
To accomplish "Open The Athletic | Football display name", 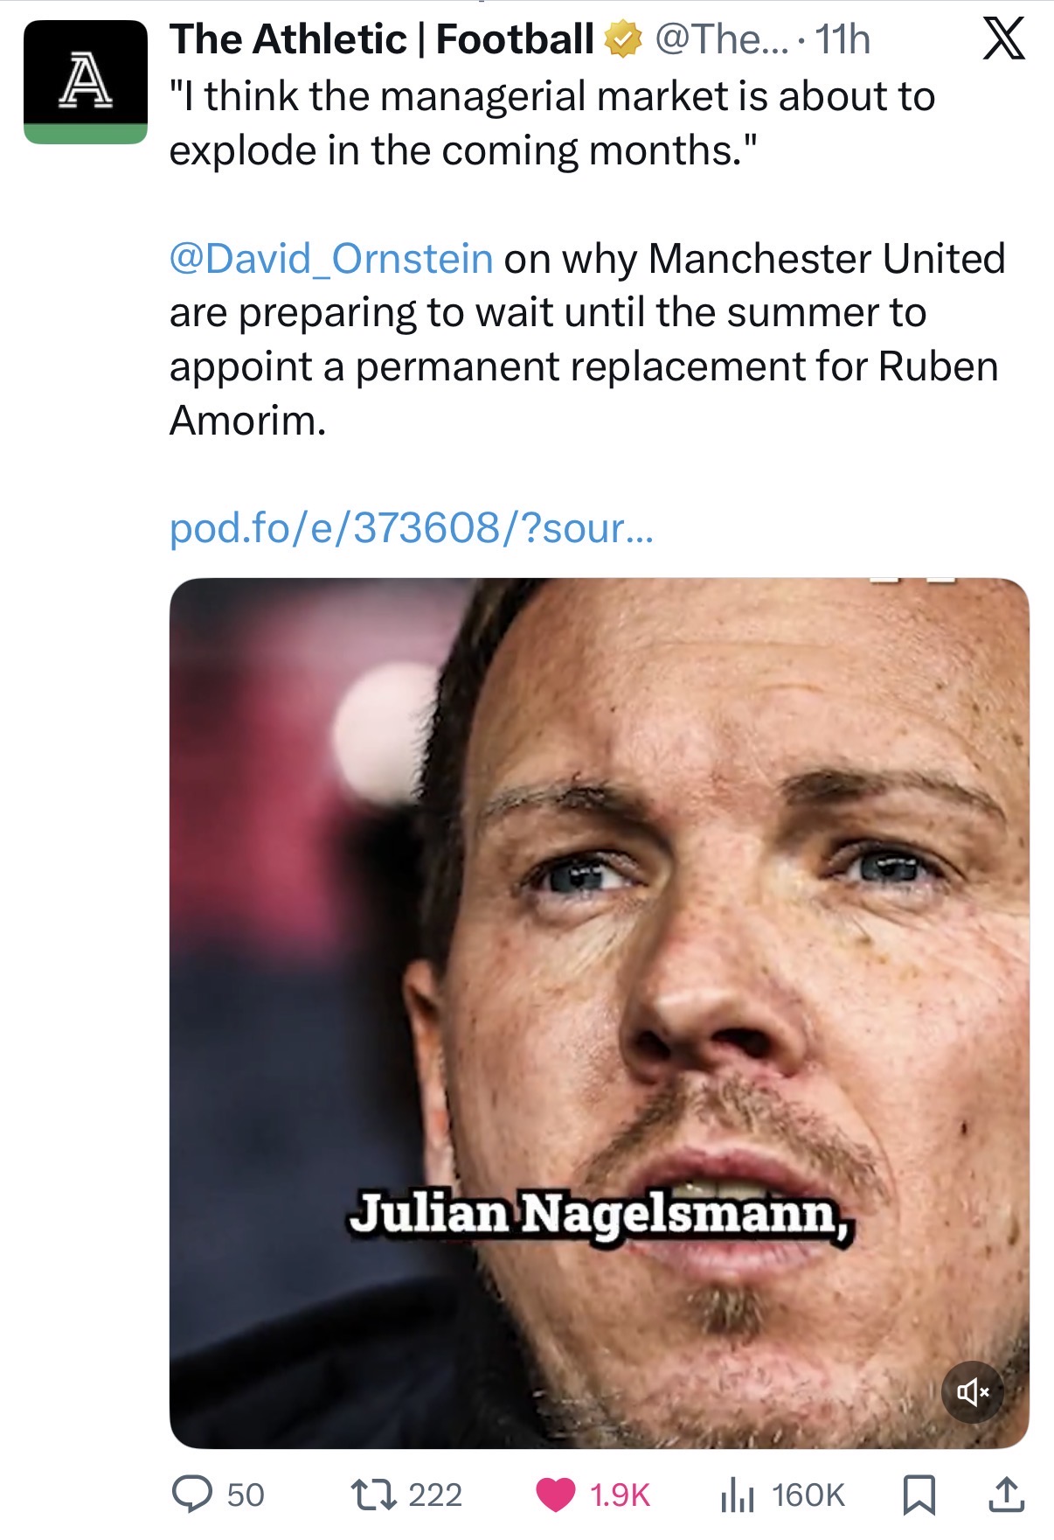I will [382, 40].
